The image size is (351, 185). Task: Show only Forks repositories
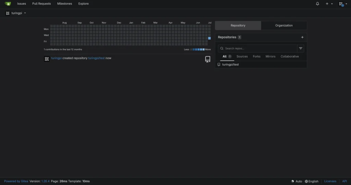[256, 57]
